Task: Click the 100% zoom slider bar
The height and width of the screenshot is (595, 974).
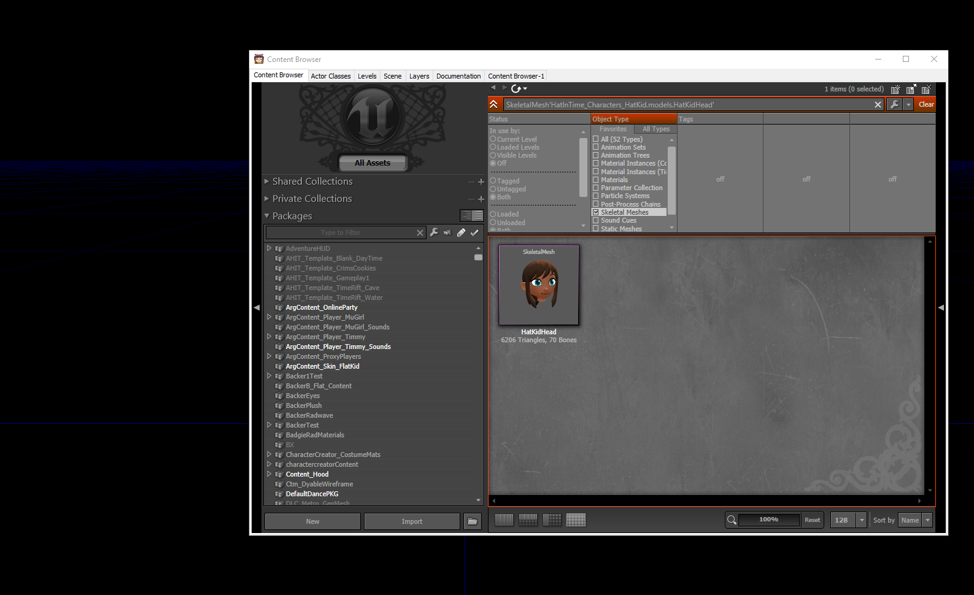Action: 769,520
